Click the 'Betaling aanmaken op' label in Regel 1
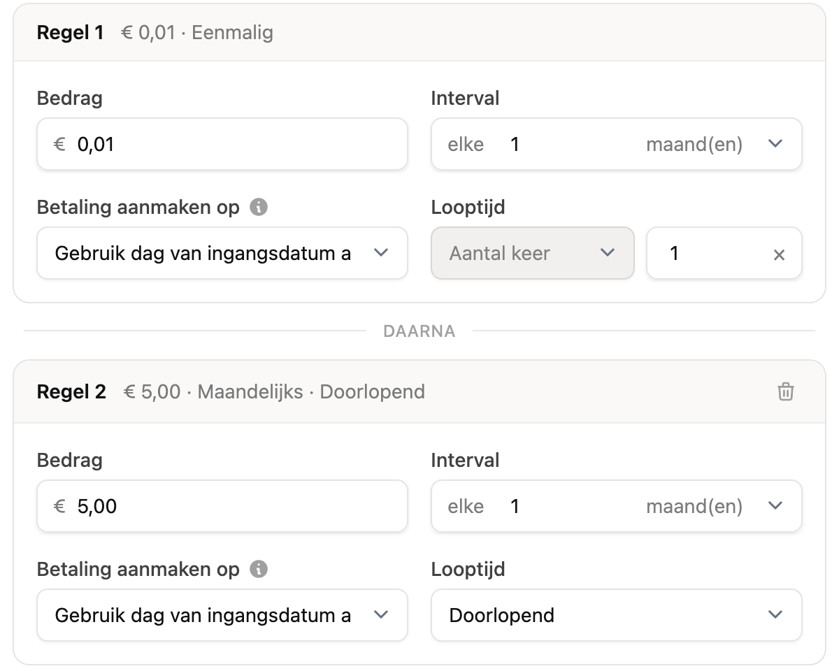This screenshot has width=839, height=671. click(138, 208)
